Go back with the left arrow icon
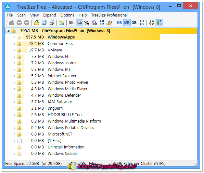Screen dimensions: 204x173 point(19,23)
